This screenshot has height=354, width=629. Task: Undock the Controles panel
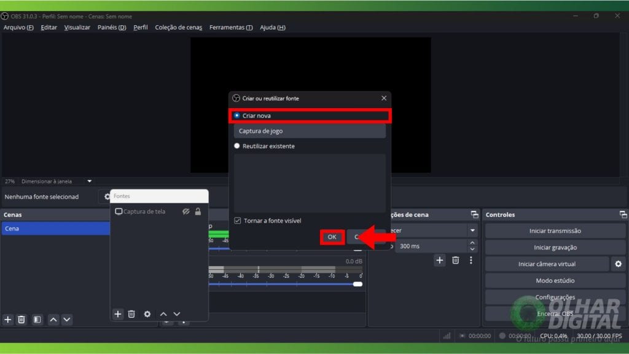tap(623, 214)
